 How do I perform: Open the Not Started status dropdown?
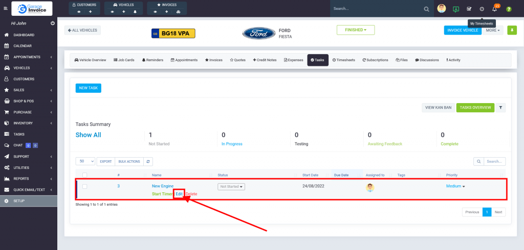point(231,187)
